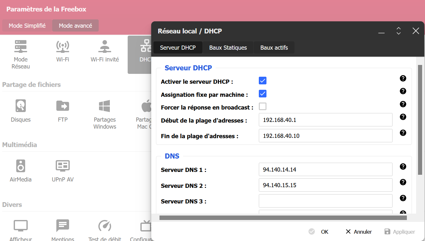Viewport: 425px width, 241px height.
Task: Show help for Serveur DNS 3
Action: [403, 198]
